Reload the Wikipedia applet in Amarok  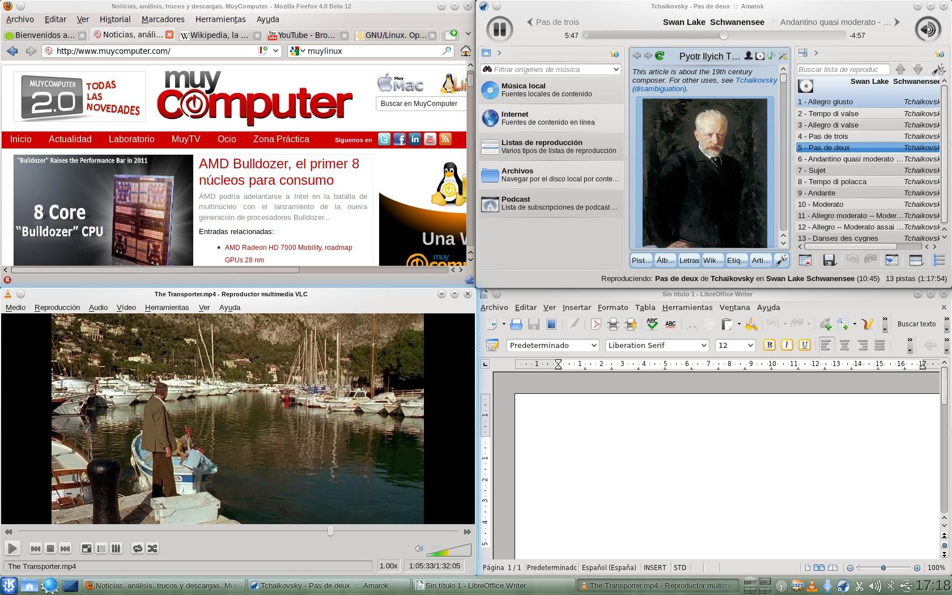(660, 56)
